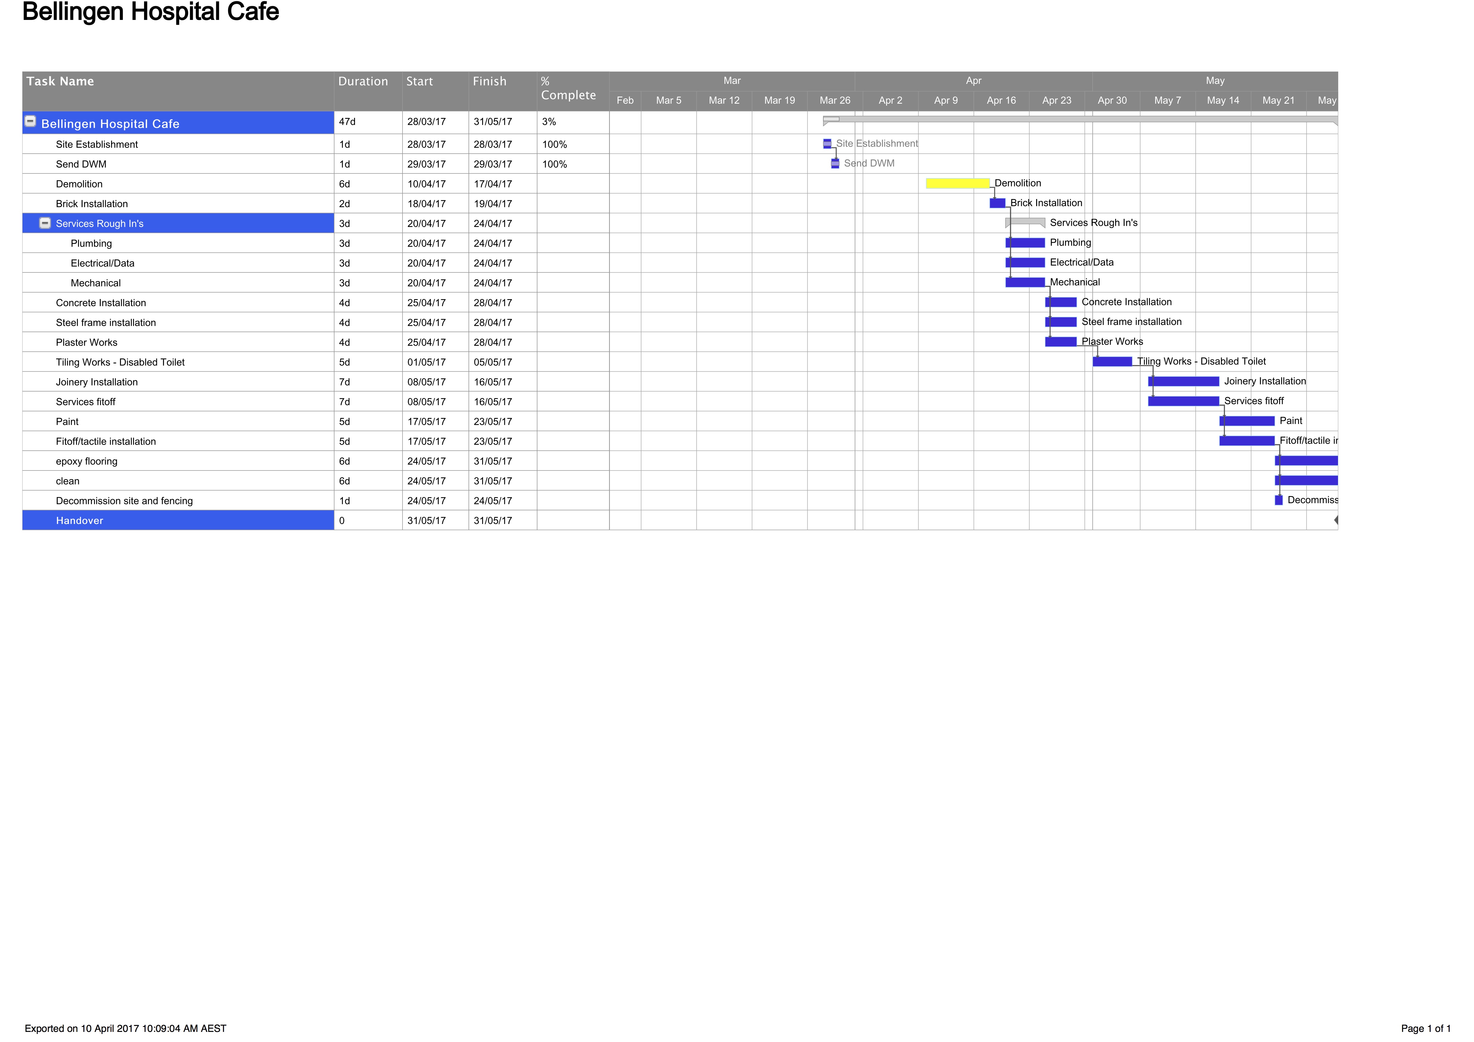
Task: Click the Page 1 of 1 footer
Action: (x=1425, y=1029)
